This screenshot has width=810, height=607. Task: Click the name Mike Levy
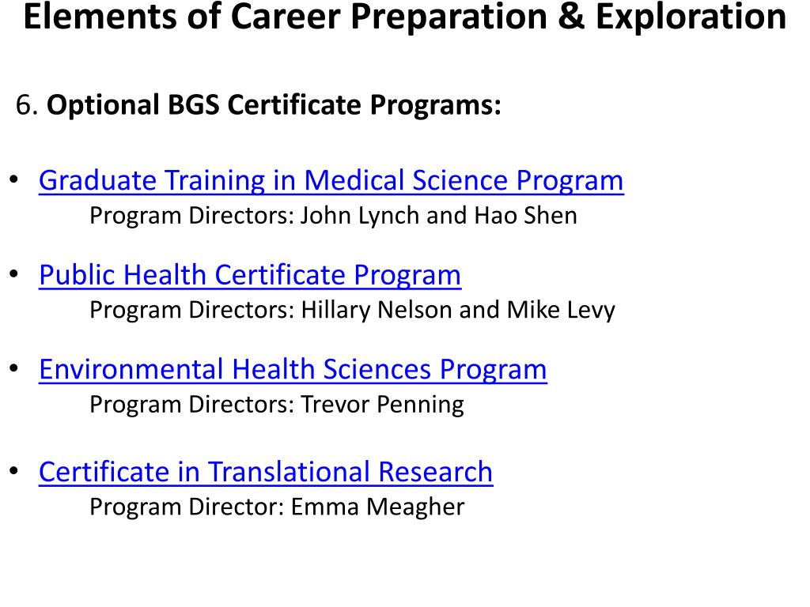click(x=561, y=310)
